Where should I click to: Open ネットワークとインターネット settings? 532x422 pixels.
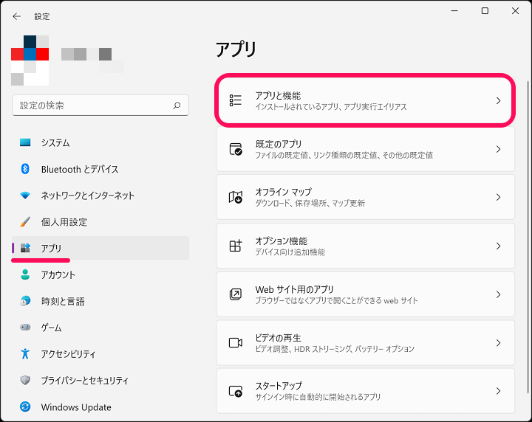87,196
